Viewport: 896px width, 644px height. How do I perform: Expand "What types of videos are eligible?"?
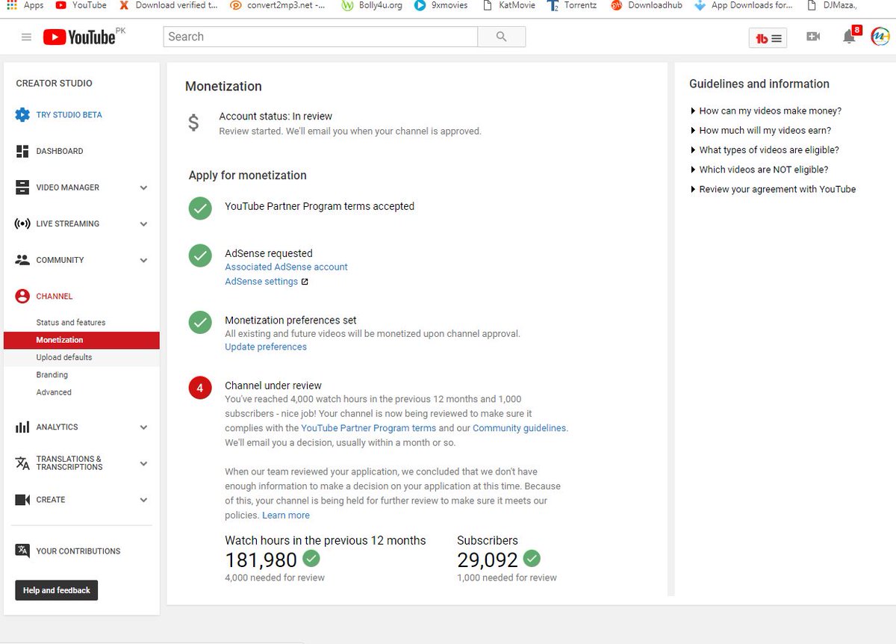(x=765, y=150)
